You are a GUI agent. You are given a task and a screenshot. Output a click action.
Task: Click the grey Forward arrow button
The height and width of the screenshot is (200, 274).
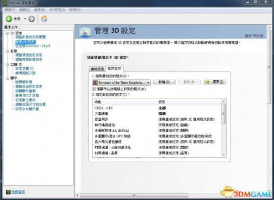click(x=31, y=19)
